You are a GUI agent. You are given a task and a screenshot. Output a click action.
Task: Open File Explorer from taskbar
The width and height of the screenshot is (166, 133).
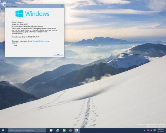[64, 130]
